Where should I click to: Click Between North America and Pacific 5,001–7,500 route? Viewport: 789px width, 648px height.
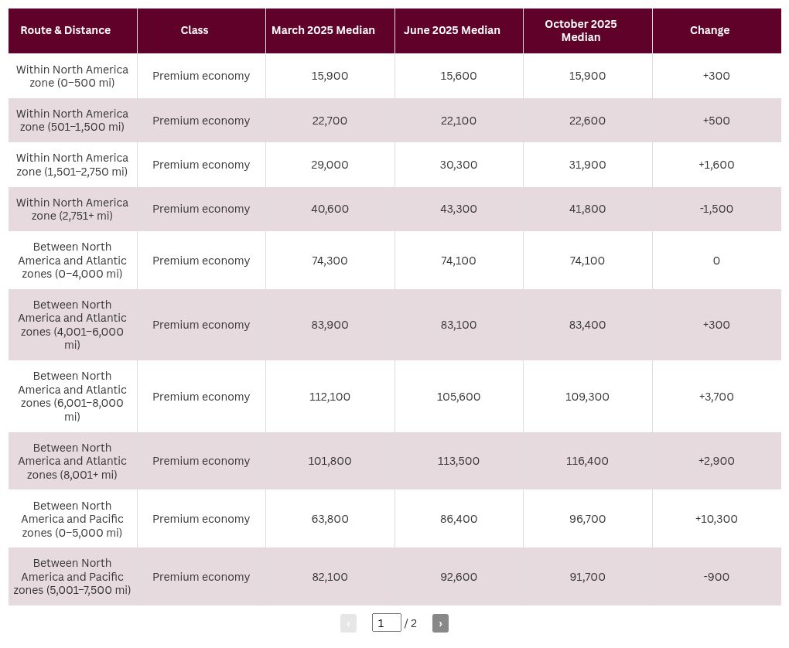tap(72, 577)
